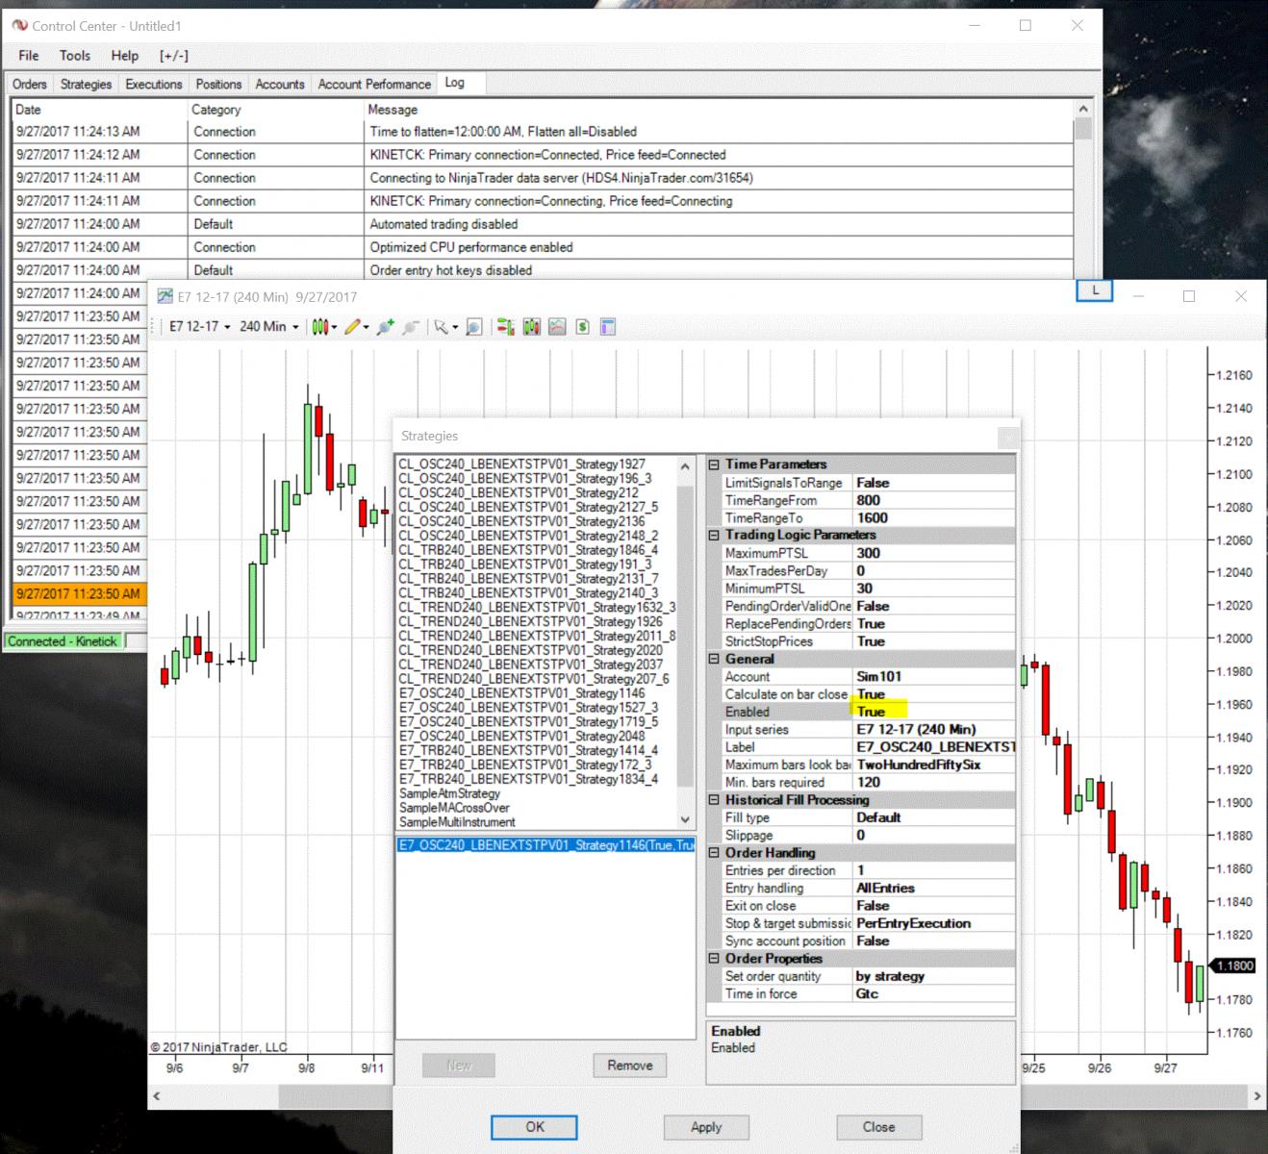Click the [+/-] menu item

click(x=174, y=56)
